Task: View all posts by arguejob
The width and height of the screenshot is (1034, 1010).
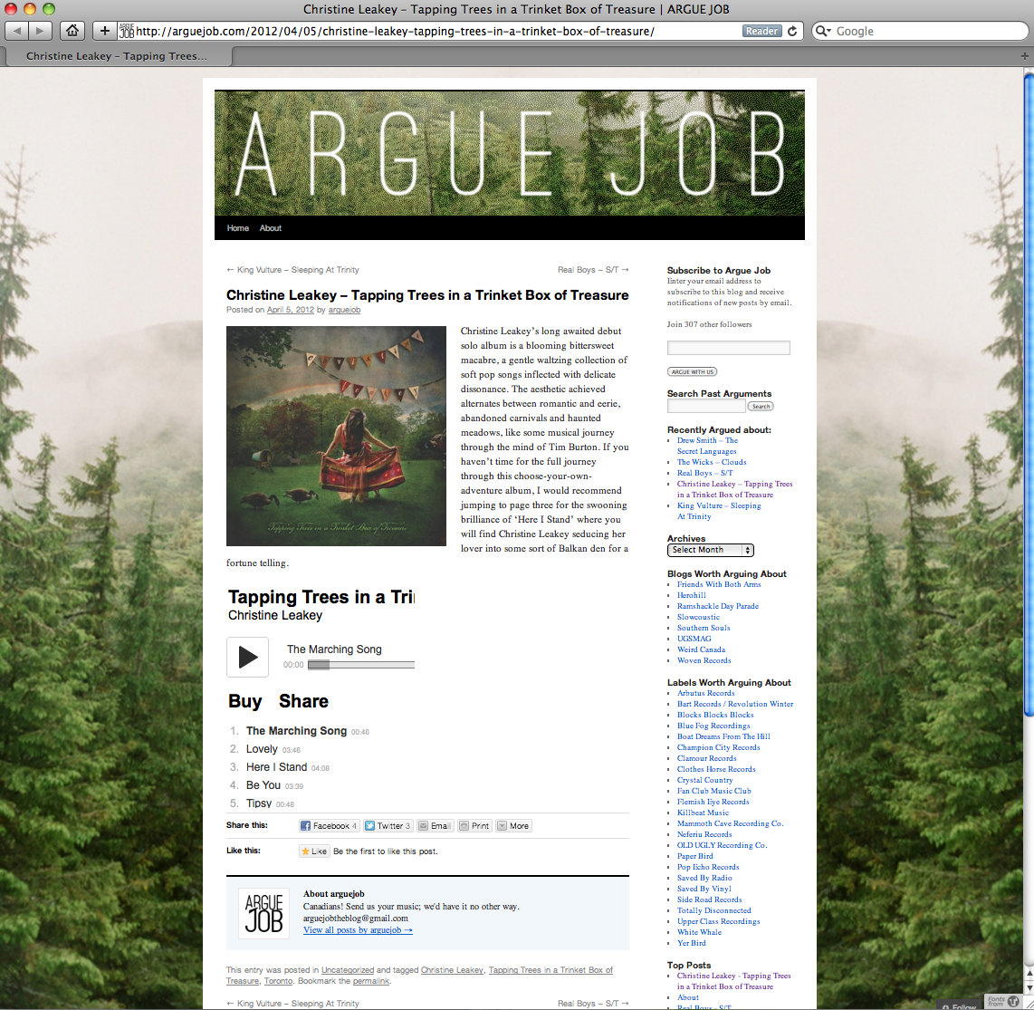Action: pos(358,929)
